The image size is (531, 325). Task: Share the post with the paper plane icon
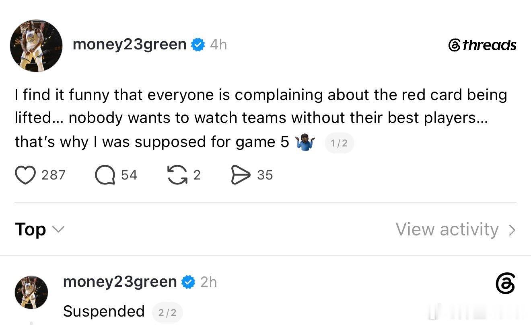click(x=241, y=175)
